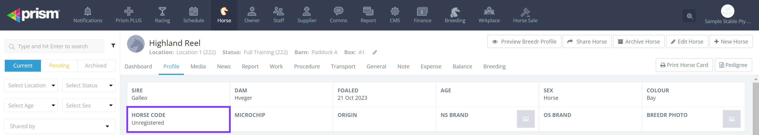Click Print Horse Card button
Image resolution: width=759 pixels, height=135 pixels.
(x=684, y=65)
